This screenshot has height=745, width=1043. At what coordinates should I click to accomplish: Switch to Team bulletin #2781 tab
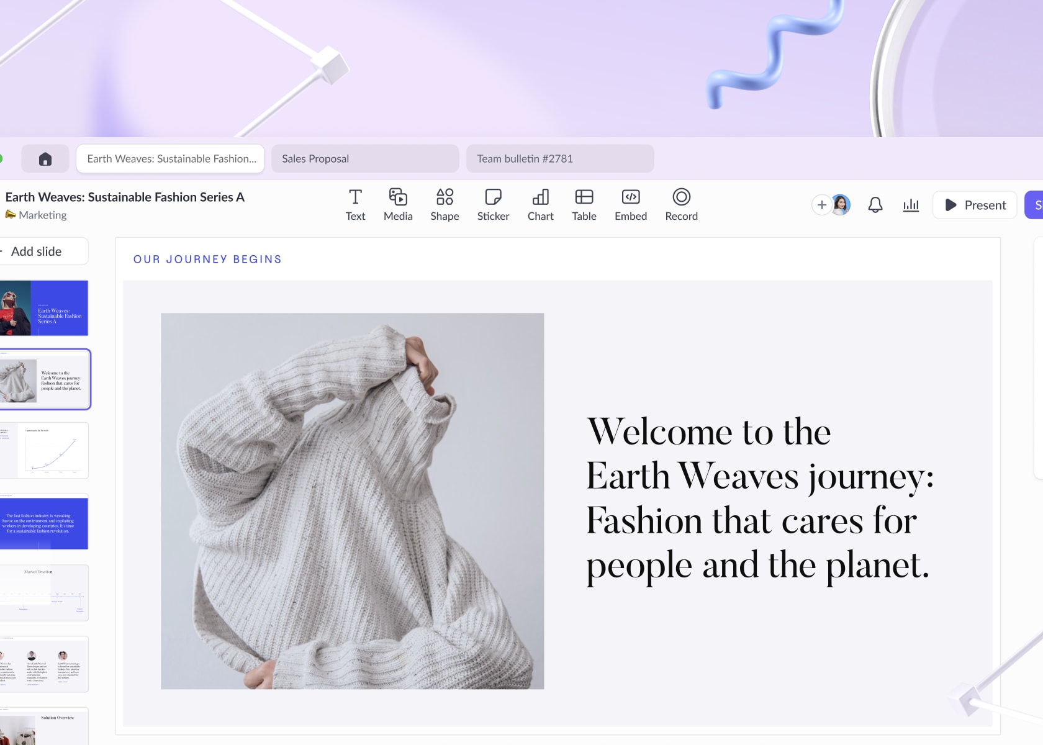[x=560, y=159]
